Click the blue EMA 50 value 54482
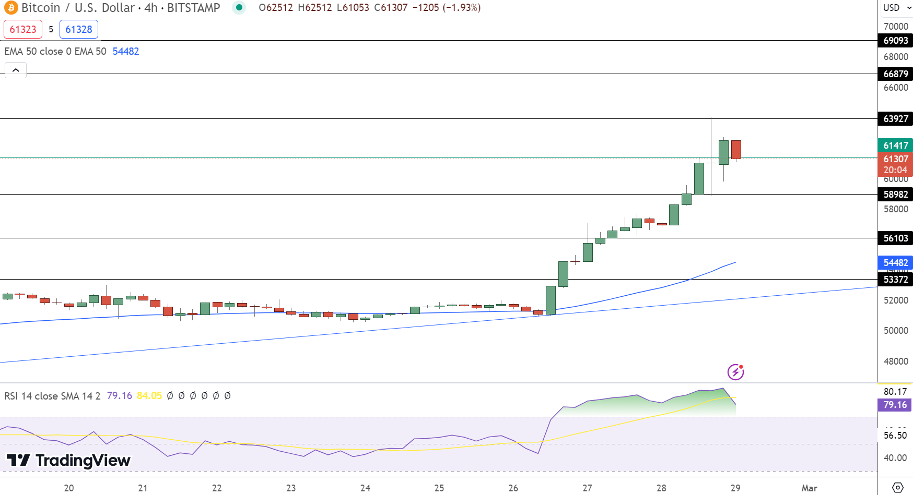Viewport: 913px width, 495px height. 126,51
